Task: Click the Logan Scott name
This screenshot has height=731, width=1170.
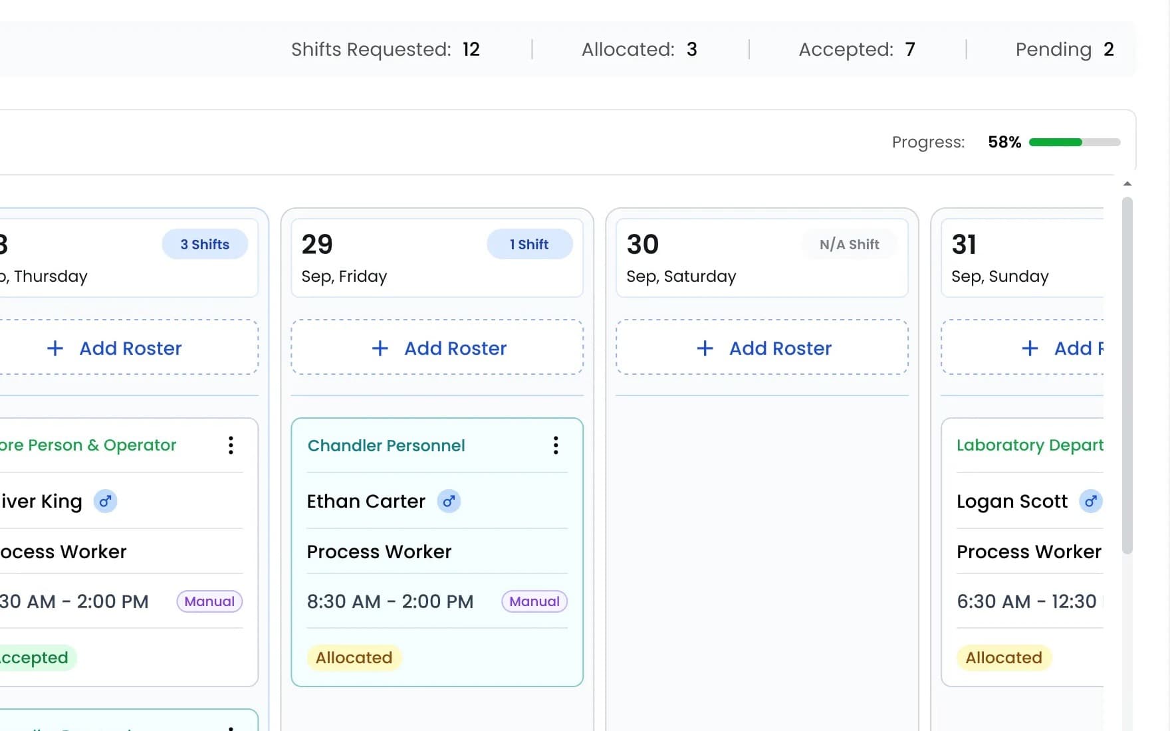Action: coord(1012,501)
